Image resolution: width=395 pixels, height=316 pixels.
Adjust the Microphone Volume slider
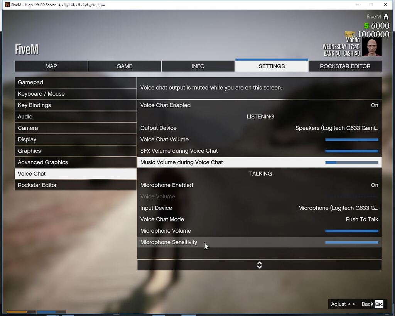tap(352, 231)
